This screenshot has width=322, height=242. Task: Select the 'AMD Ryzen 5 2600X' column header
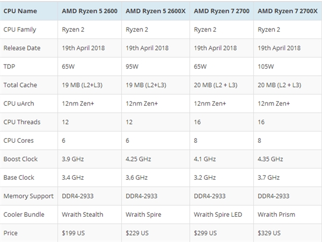pyautogui.click(x=156, y=11)
